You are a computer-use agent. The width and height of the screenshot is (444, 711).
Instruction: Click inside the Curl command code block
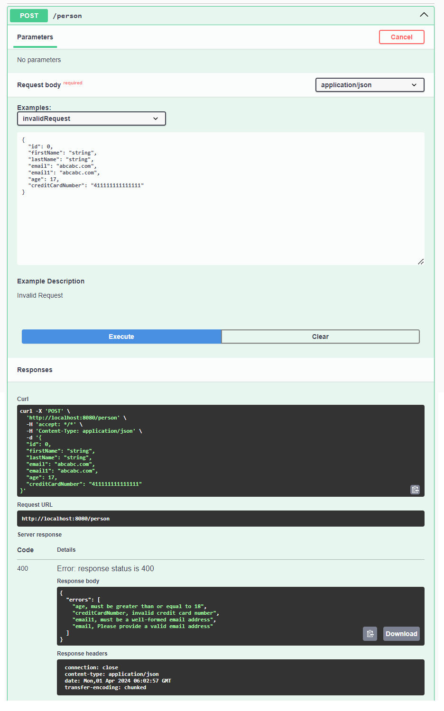click(x=221, y=450)
